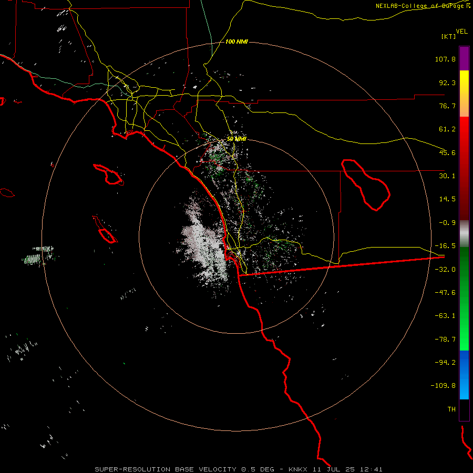
Task: Click the green-gray echo patch far west offshore
Action: [x=39, y=256]
